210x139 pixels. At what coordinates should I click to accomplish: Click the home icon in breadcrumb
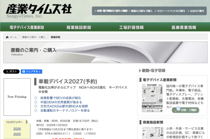(x=7, y=37)
